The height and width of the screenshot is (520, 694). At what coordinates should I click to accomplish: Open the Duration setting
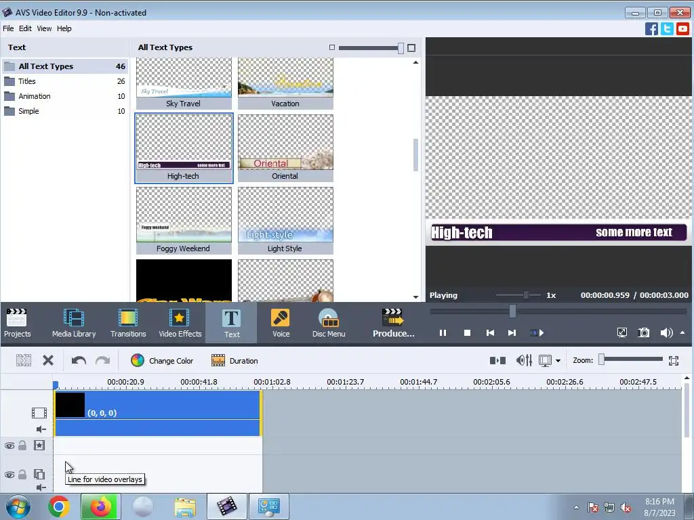coord(234,361)
